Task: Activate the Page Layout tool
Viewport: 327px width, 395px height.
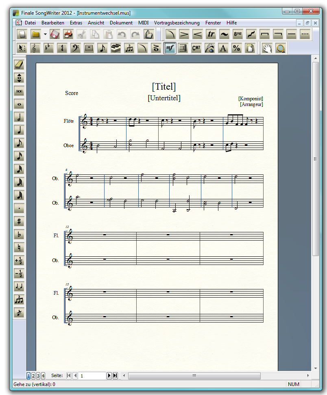Action: click(250, 48)
